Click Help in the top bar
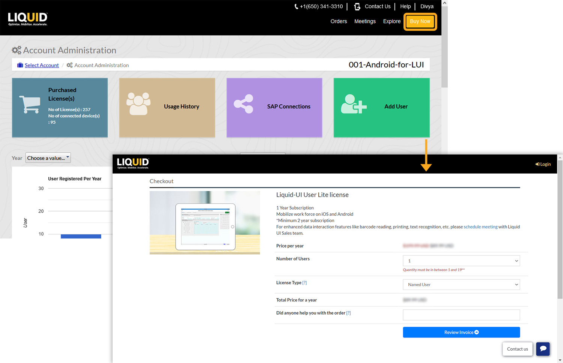 405,6
